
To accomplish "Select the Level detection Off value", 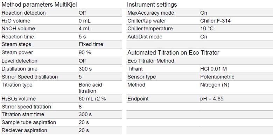I will point(82,61).
